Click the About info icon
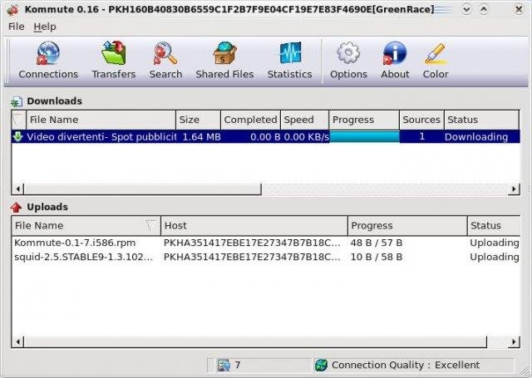 (x=395, y=55)
